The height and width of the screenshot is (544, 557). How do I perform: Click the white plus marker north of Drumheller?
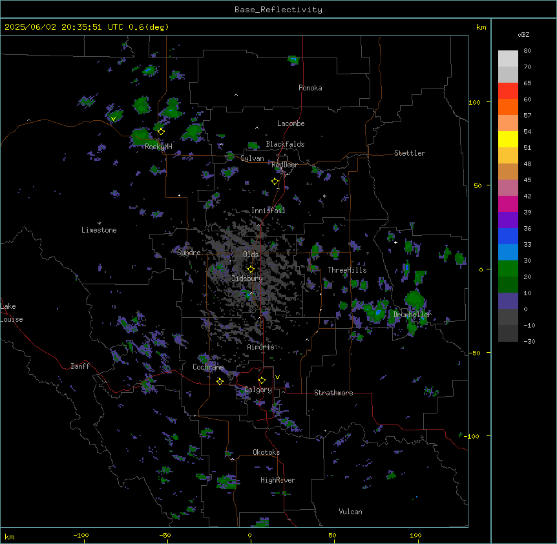point(395,242)
